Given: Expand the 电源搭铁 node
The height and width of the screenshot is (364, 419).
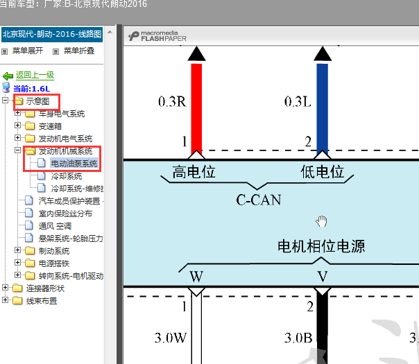Looking at the screenshot, I should click(17, 263).
